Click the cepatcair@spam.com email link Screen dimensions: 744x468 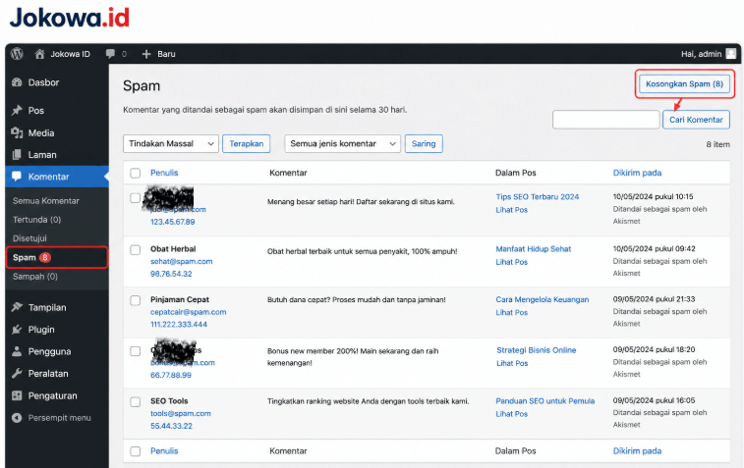tap(189, 312)
